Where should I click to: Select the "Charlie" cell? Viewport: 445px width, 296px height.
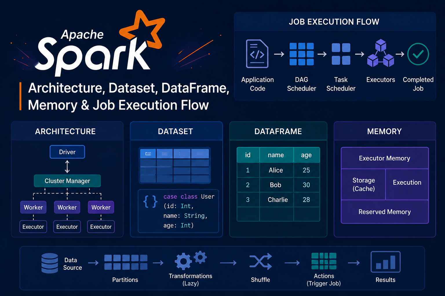click(276, 200)
